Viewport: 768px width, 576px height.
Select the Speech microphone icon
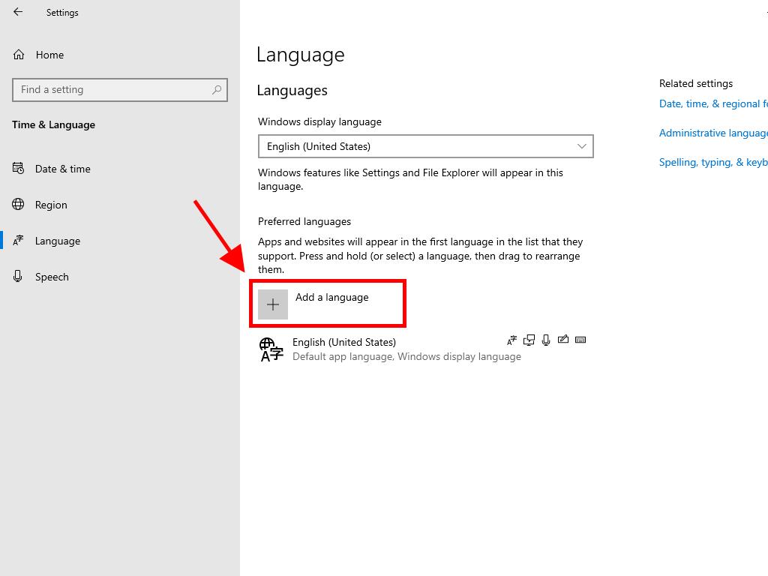(18, 276)
